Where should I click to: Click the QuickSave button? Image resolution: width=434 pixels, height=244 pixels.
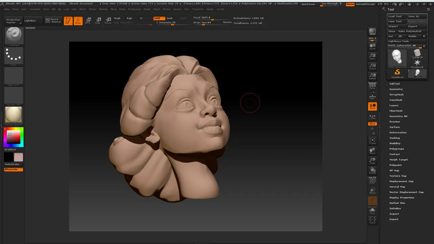308,4
